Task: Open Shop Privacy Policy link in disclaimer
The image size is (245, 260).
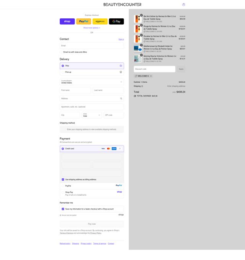Action: [x=96, y=233]
